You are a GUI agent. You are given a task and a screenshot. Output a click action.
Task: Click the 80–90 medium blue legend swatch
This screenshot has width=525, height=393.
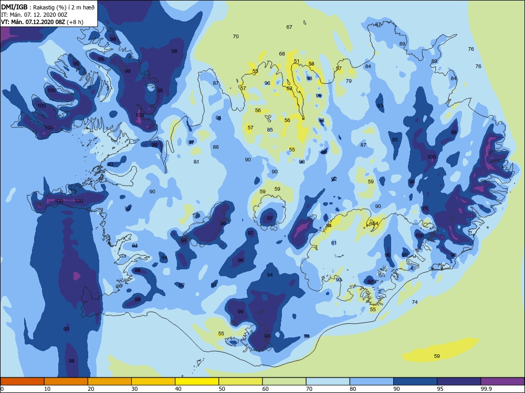coord(372,381)
